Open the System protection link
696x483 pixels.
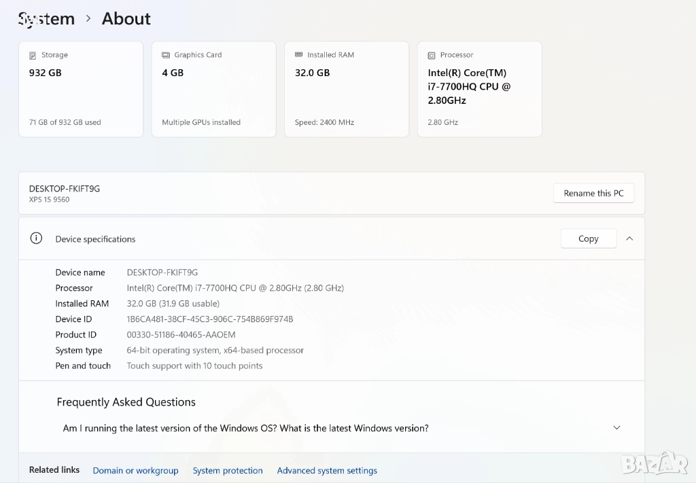click(x=228, y=470)
